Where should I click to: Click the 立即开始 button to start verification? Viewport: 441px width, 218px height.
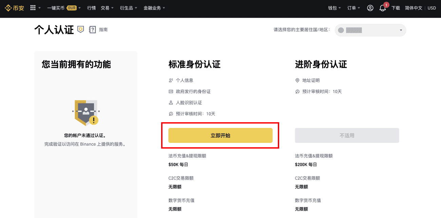coord(220,135)
